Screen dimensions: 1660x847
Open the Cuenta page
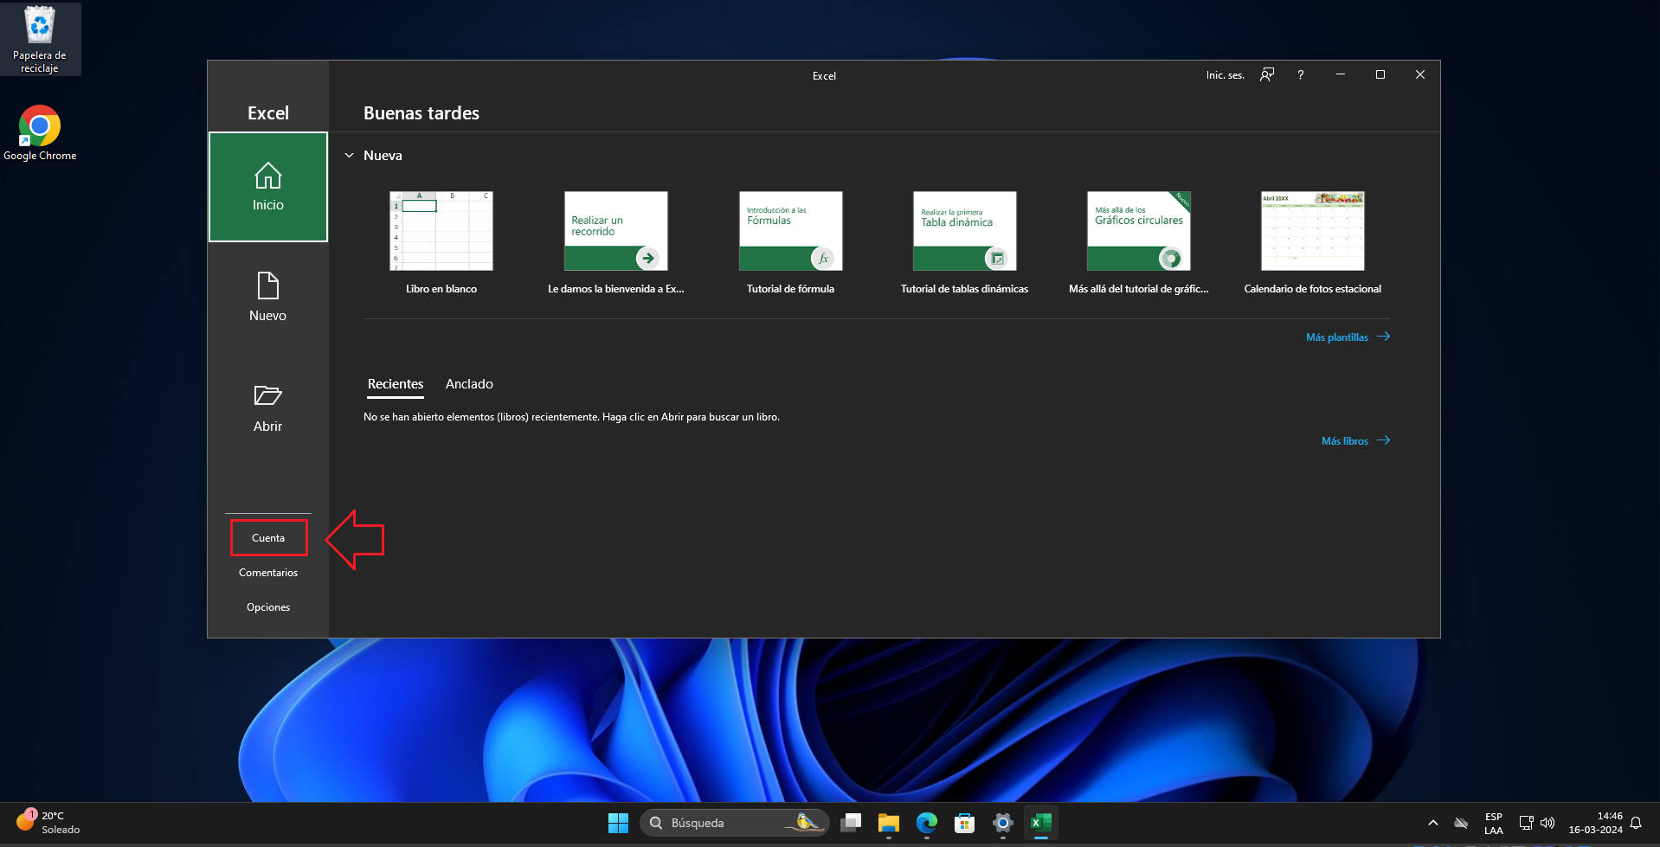[x=268, y=538]
